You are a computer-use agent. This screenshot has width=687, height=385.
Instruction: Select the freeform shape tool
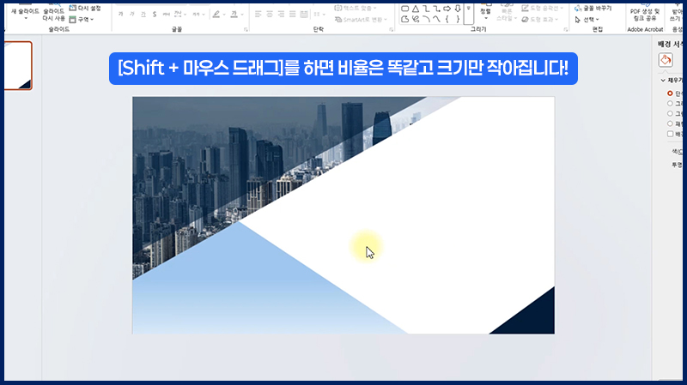point(405,19)
